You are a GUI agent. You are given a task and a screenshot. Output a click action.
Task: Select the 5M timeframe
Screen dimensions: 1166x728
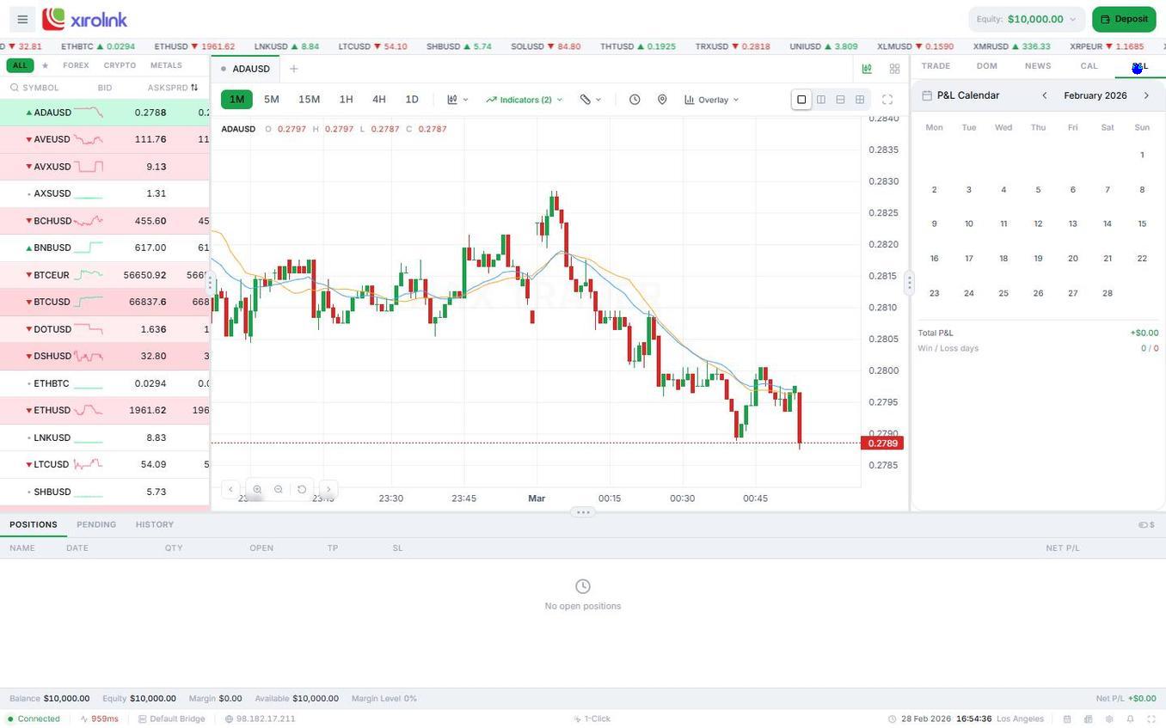[x=271, y=100]
